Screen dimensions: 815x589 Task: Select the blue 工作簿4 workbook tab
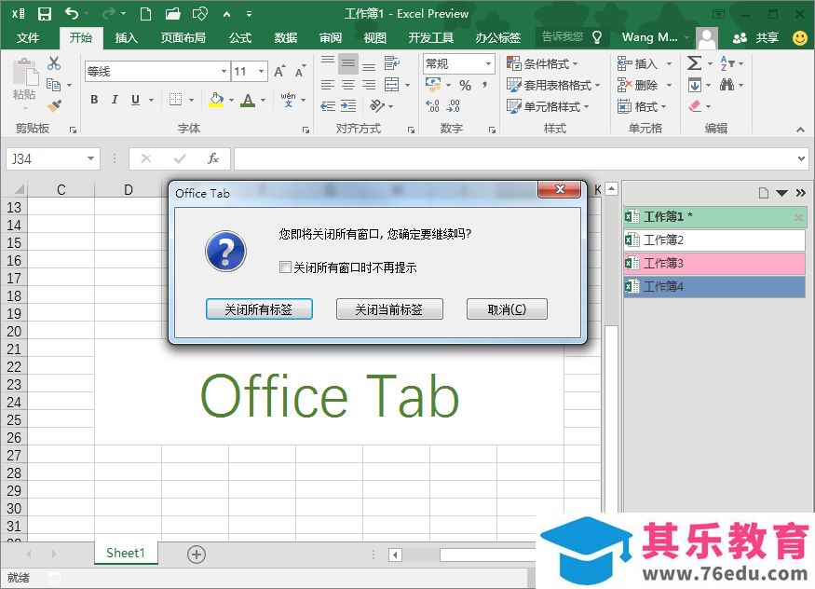tap(714, 286)
